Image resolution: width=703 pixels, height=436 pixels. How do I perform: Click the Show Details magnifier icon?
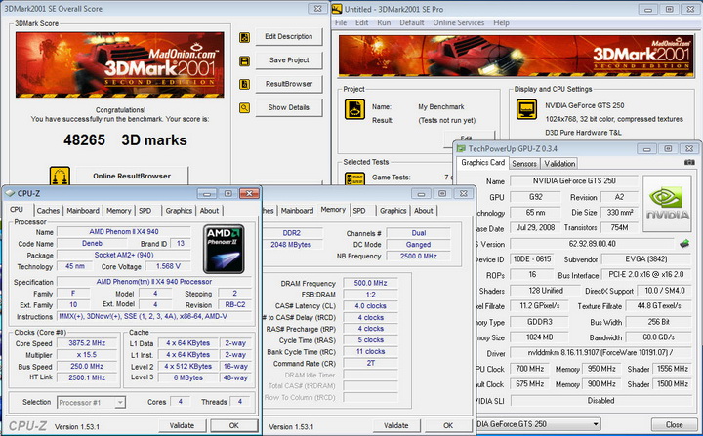[245, 108]
